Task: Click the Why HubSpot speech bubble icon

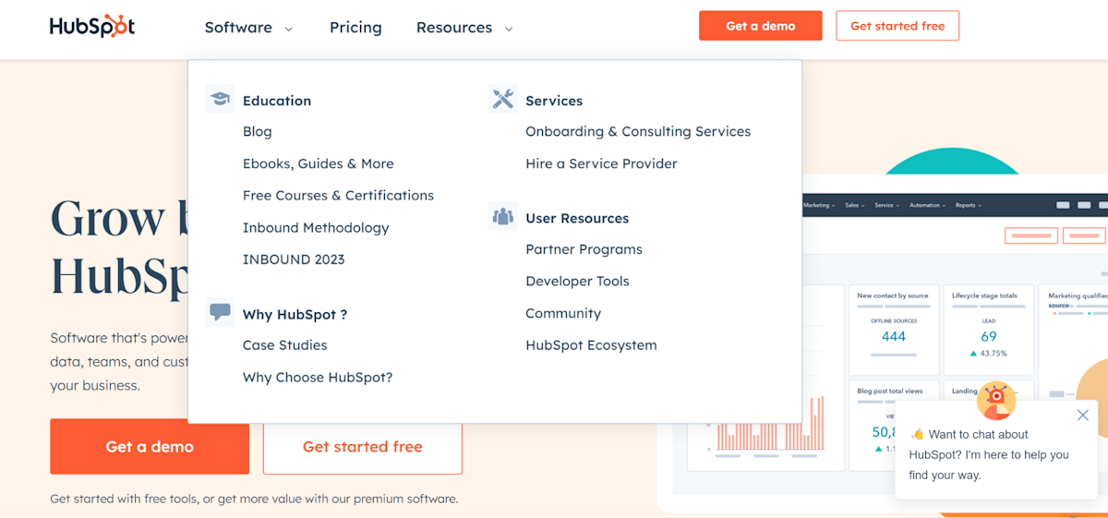Action: pyautogui.click(x=220, y=313)
